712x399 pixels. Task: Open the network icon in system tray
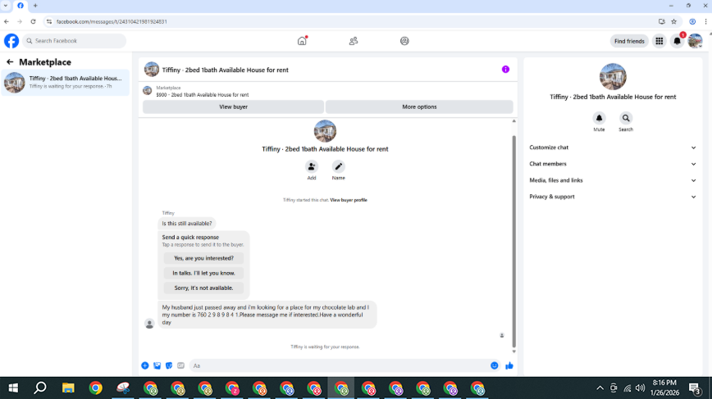(x=627, y=388)
